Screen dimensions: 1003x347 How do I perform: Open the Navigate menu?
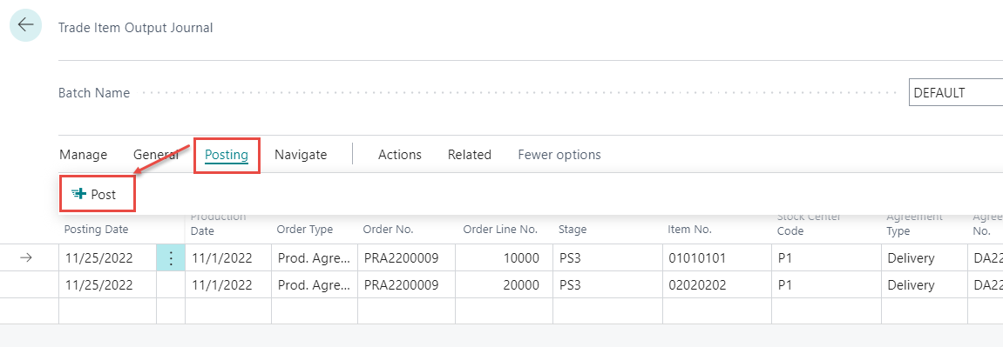[x=301, y=154]
